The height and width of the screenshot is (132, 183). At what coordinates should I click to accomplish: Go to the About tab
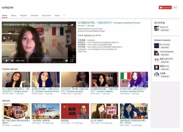[x=57, y=16]
